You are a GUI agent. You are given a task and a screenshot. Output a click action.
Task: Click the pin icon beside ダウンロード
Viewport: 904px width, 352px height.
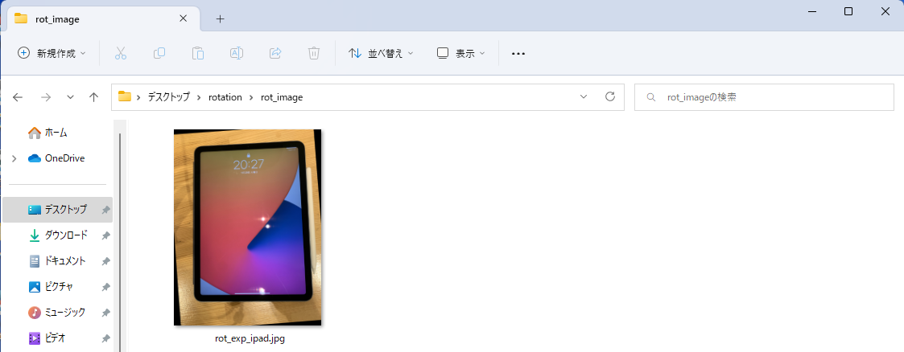point(105,235)
